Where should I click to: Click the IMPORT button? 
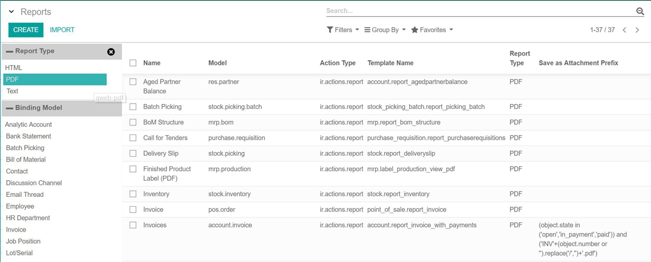62,30
